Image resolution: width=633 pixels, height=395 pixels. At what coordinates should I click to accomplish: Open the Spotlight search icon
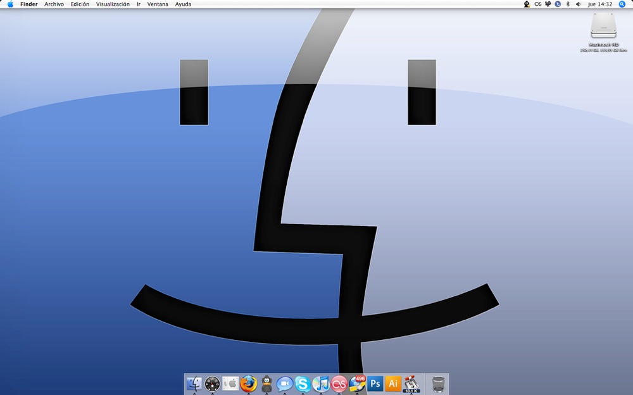[x=622, y=4]
